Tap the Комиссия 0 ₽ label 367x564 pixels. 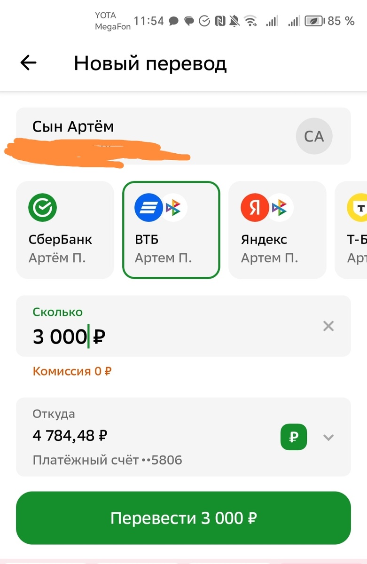coord(71,371)
